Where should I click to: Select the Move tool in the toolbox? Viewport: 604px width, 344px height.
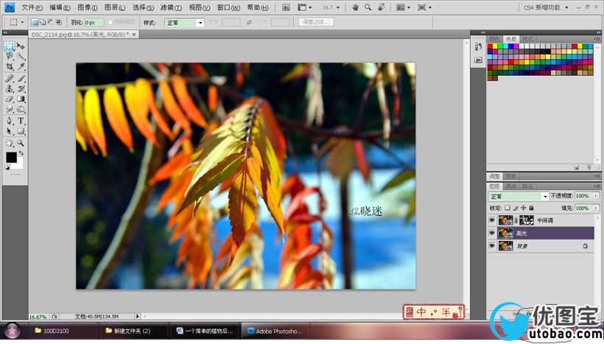tap(21, 46)
